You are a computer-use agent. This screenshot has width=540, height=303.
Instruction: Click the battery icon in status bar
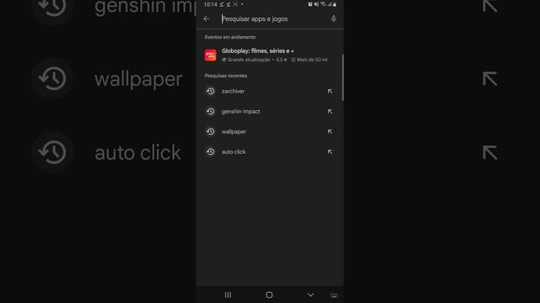[334, 4]
